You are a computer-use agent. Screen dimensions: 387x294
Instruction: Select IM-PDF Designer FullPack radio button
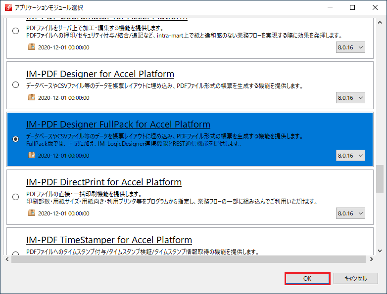tap(15, 139)
